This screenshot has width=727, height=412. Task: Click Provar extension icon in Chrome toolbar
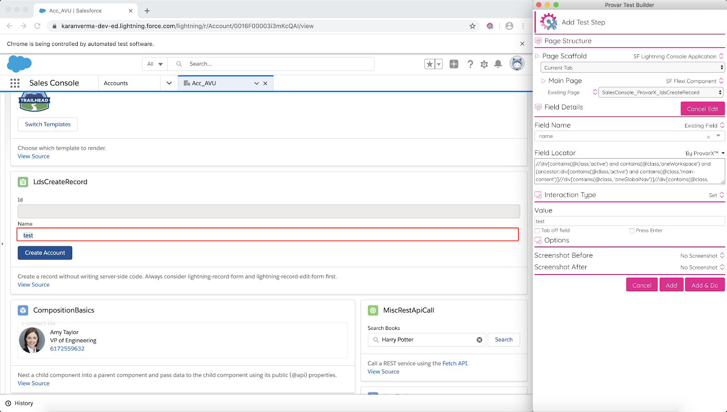[x=490, y=26]
